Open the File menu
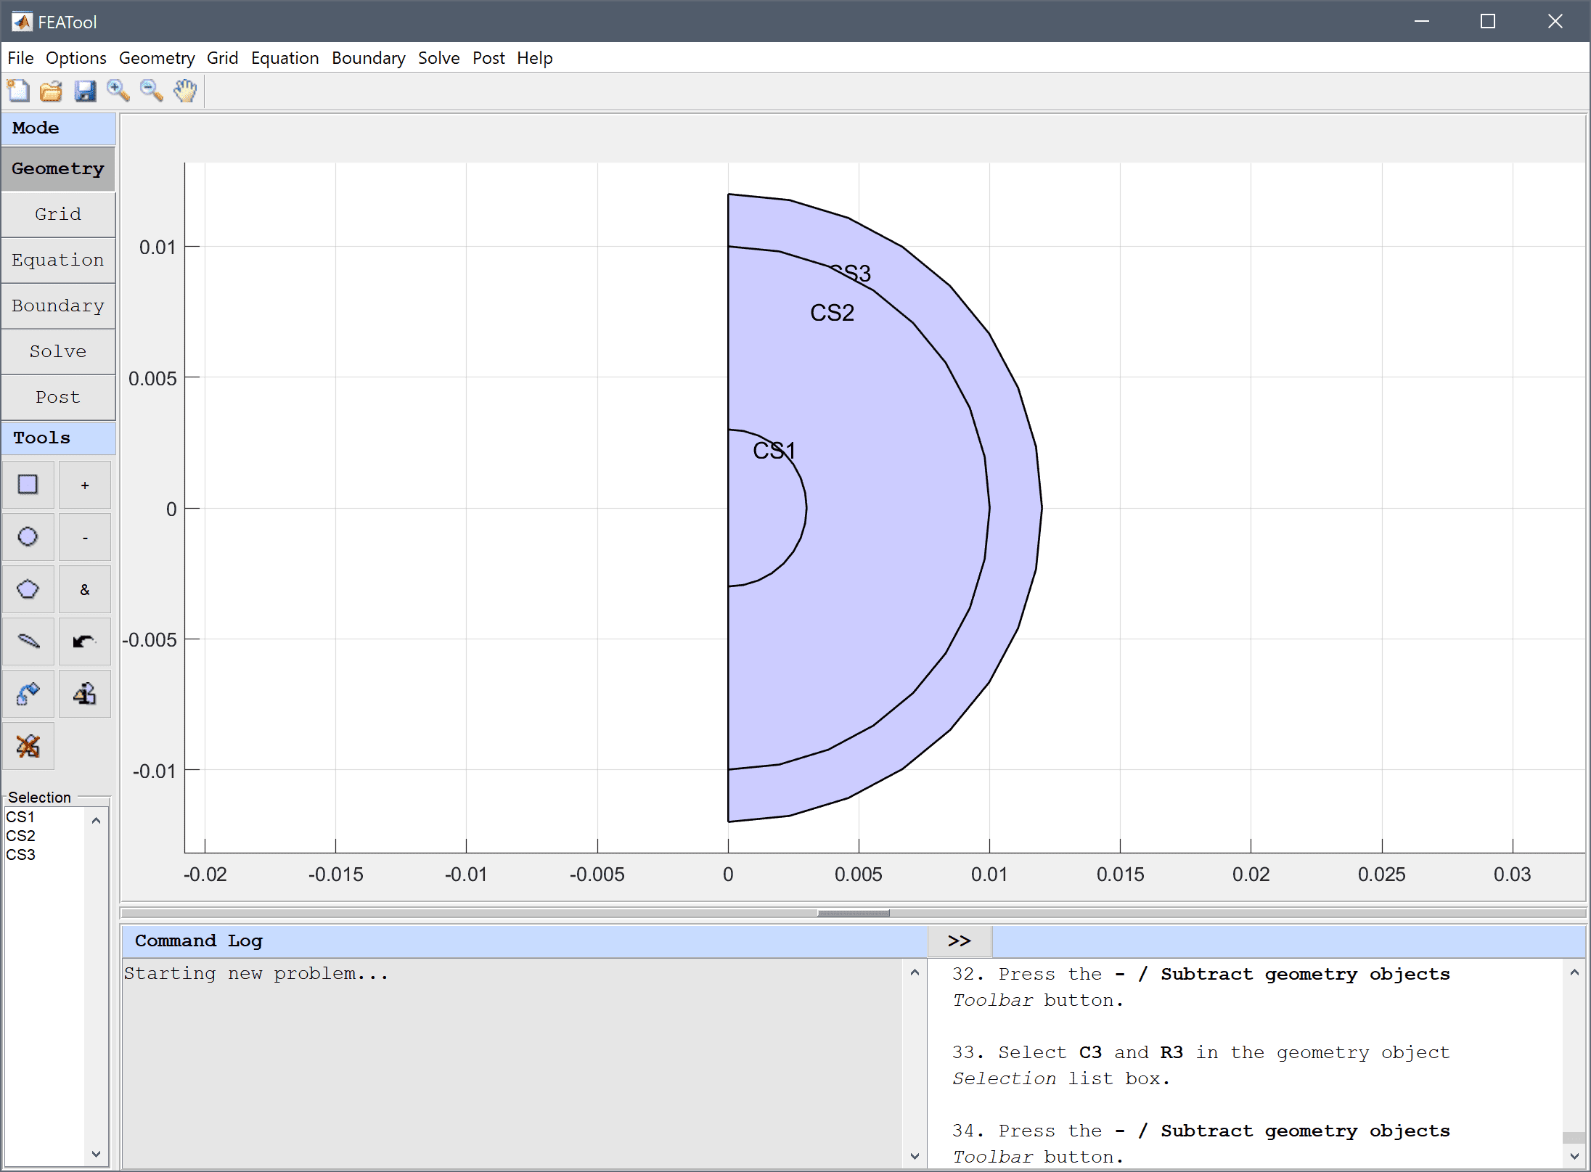Viewport: 1591px width, 1172px height. (20, 58)
